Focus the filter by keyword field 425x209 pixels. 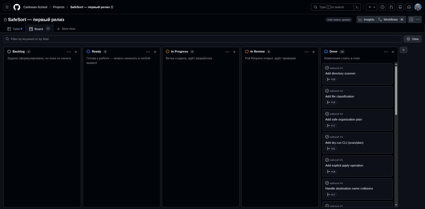coord(203,39)
